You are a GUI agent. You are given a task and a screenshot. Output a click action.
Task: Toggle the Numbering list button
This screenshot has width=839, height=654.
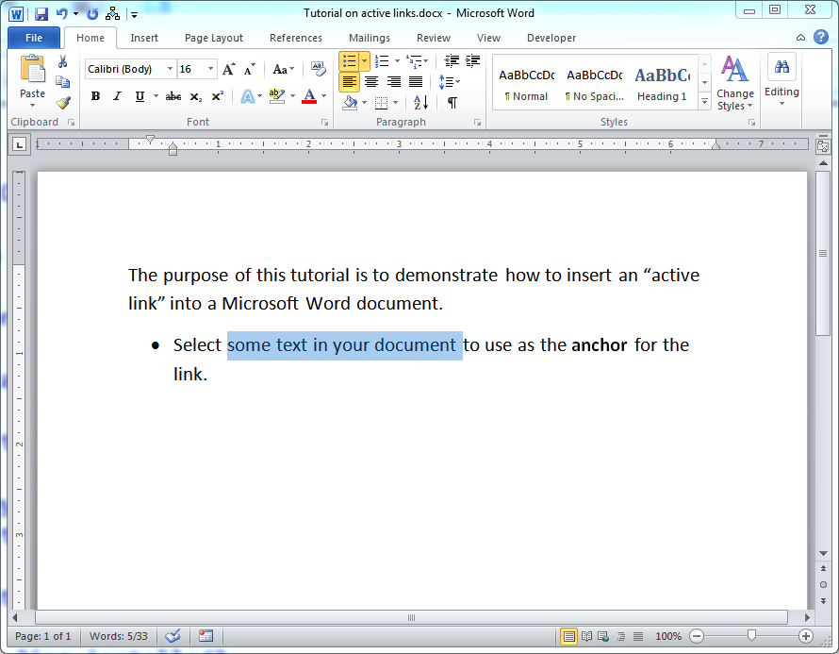coord(382,61)
